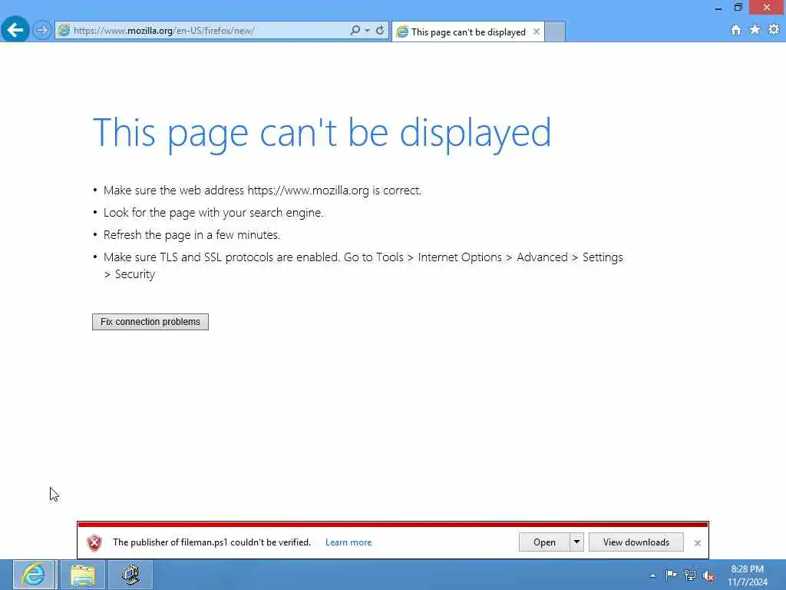Viewport: 786px width, 590px height.
Task: Click the network status tray icon
Action: [x=690, y=575]
